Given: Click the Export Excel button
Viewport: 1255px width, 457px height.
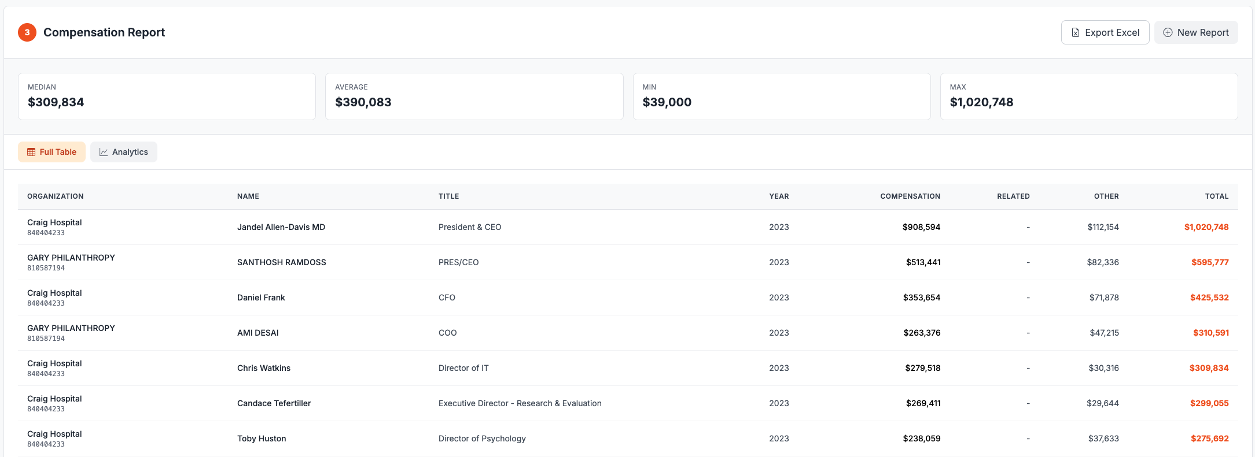Looking at the screenshot, I should tap(1105, 32).
